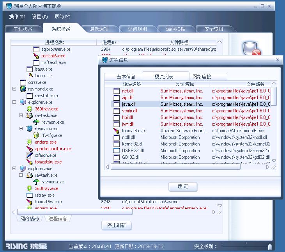Click the tomcat6.exe icon in module list
Screen dimensions: 285x252
[117, 131]
